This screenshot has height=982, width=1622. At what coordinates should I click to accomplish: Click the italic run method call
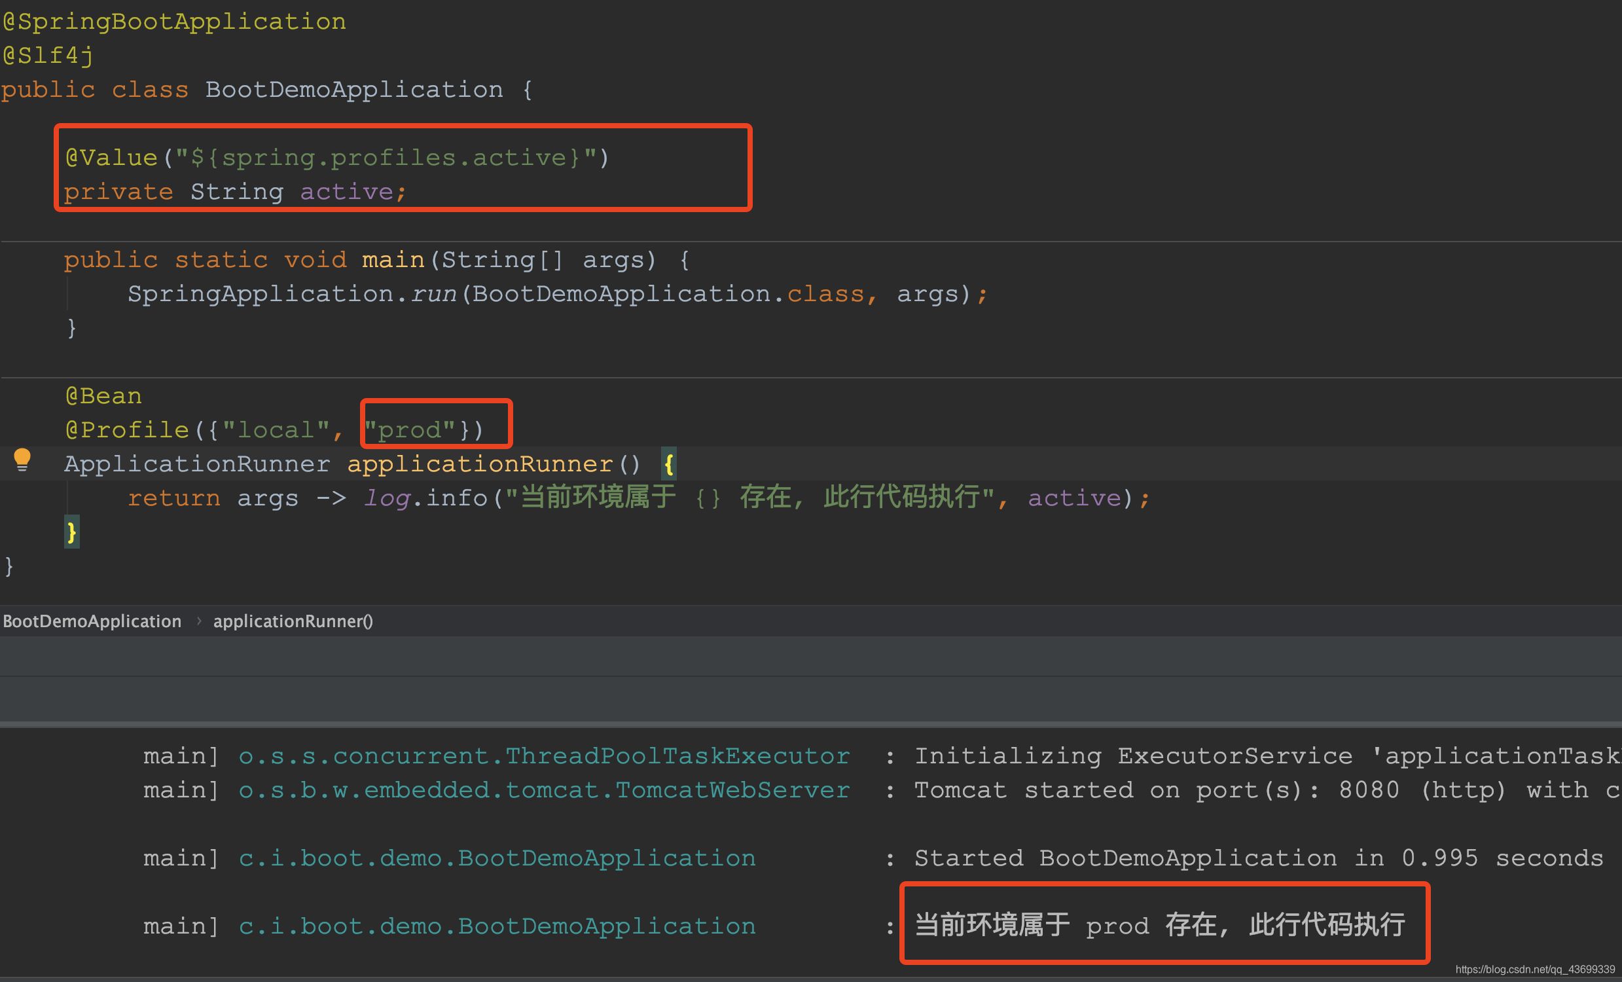(x=434, y=294)
